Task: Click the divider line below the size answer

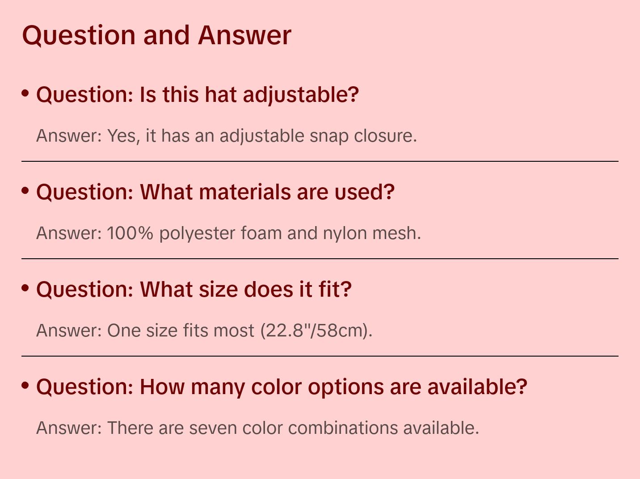Action: coord(320,356)
